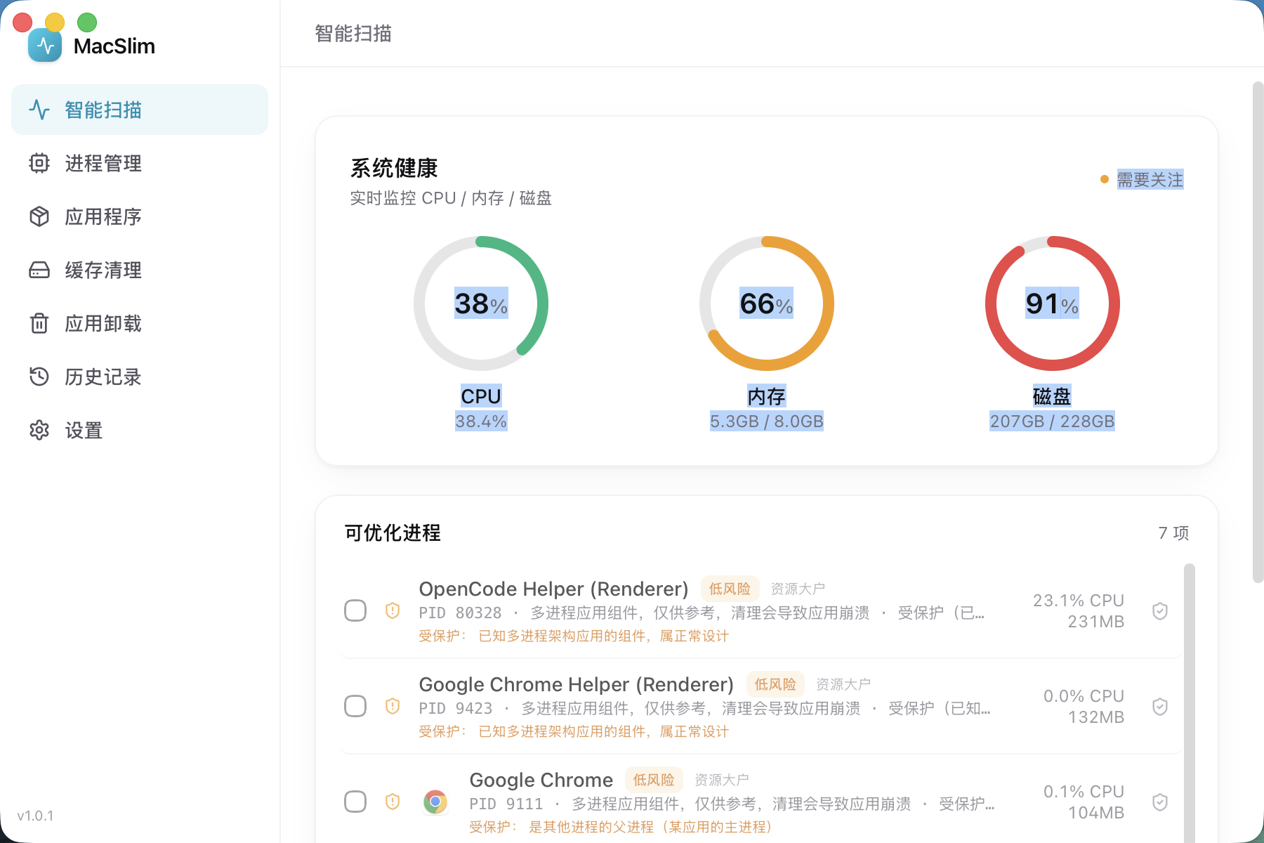The width and height of the screenshot is (1264, 843).
Task: Click warning shield icon for Chrome Helper (Renderer)
Action: [x=393, y=706]
